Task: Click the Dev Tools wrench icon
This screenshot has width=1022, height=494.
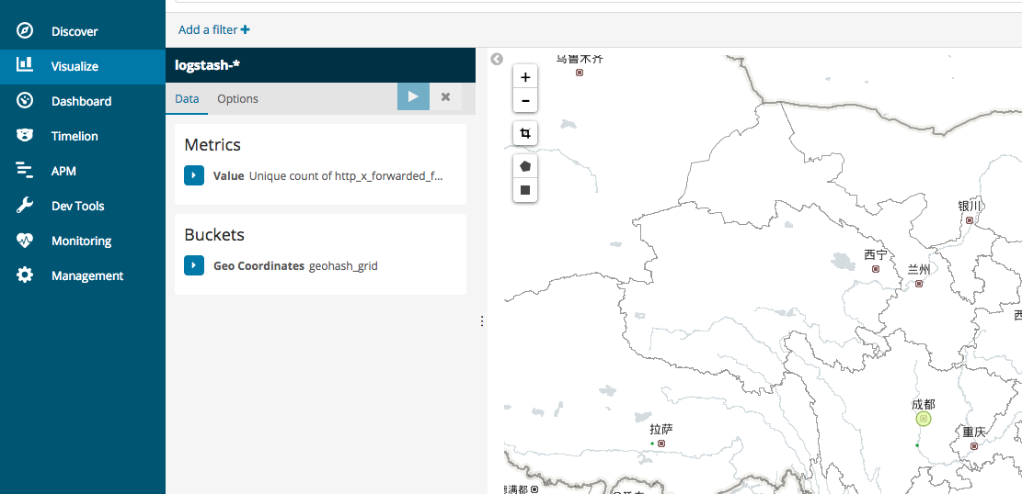Action: pos(25,206)
